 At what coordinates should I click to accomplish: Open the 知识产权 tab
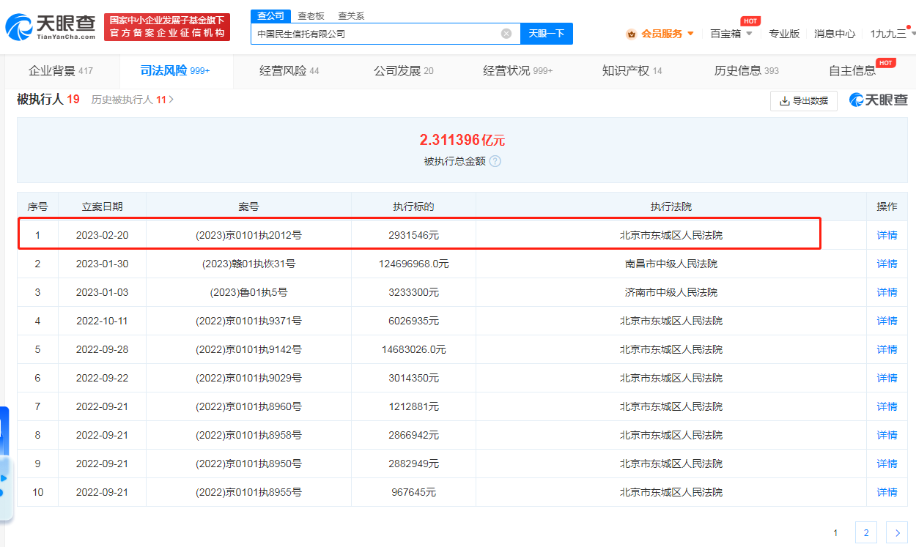[631, 71]
